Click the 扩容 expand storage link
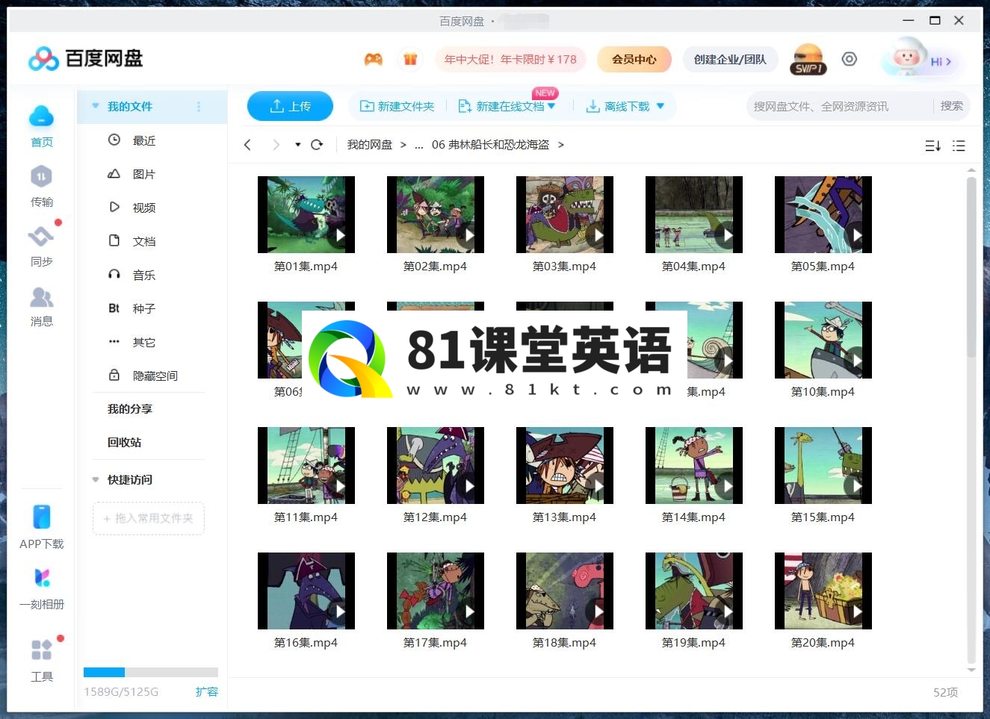Image resolution: width=990 pixels, height=719 pixels. pyautogui.click(x=207, y=691)
